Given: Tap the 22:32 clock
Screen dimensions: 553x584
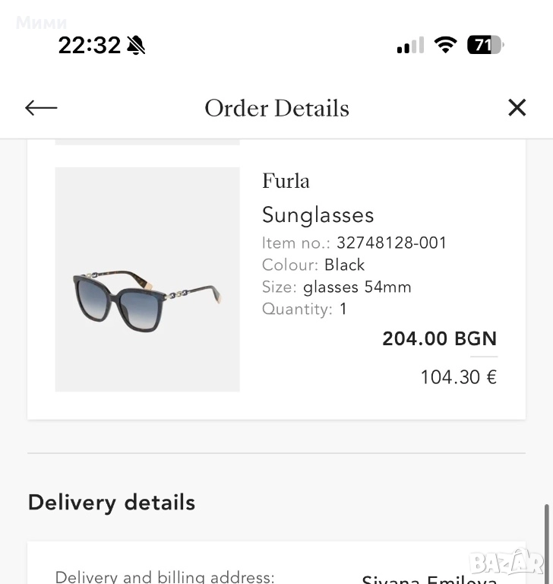Looking at the screenshot, I should coord(89,46).
